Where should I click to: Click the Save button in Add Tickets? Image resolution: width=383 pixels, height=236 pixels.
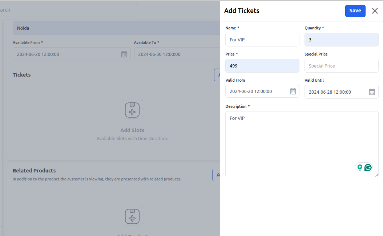[355, 11]
